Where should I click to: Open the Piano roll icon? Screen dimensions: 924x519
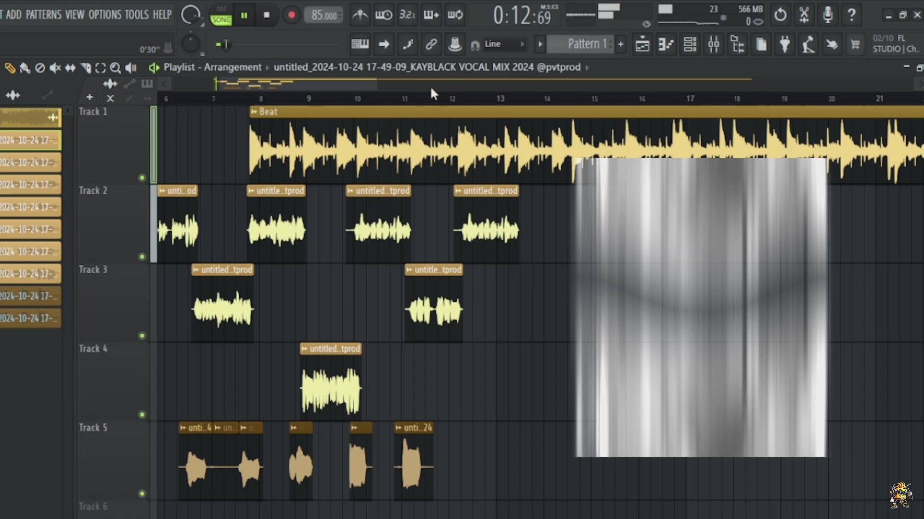666,44
